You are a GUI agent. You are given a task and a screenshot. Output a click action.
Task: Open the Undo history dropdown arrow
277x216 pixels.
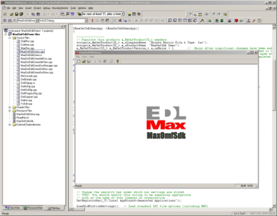[x=48, y=14]
